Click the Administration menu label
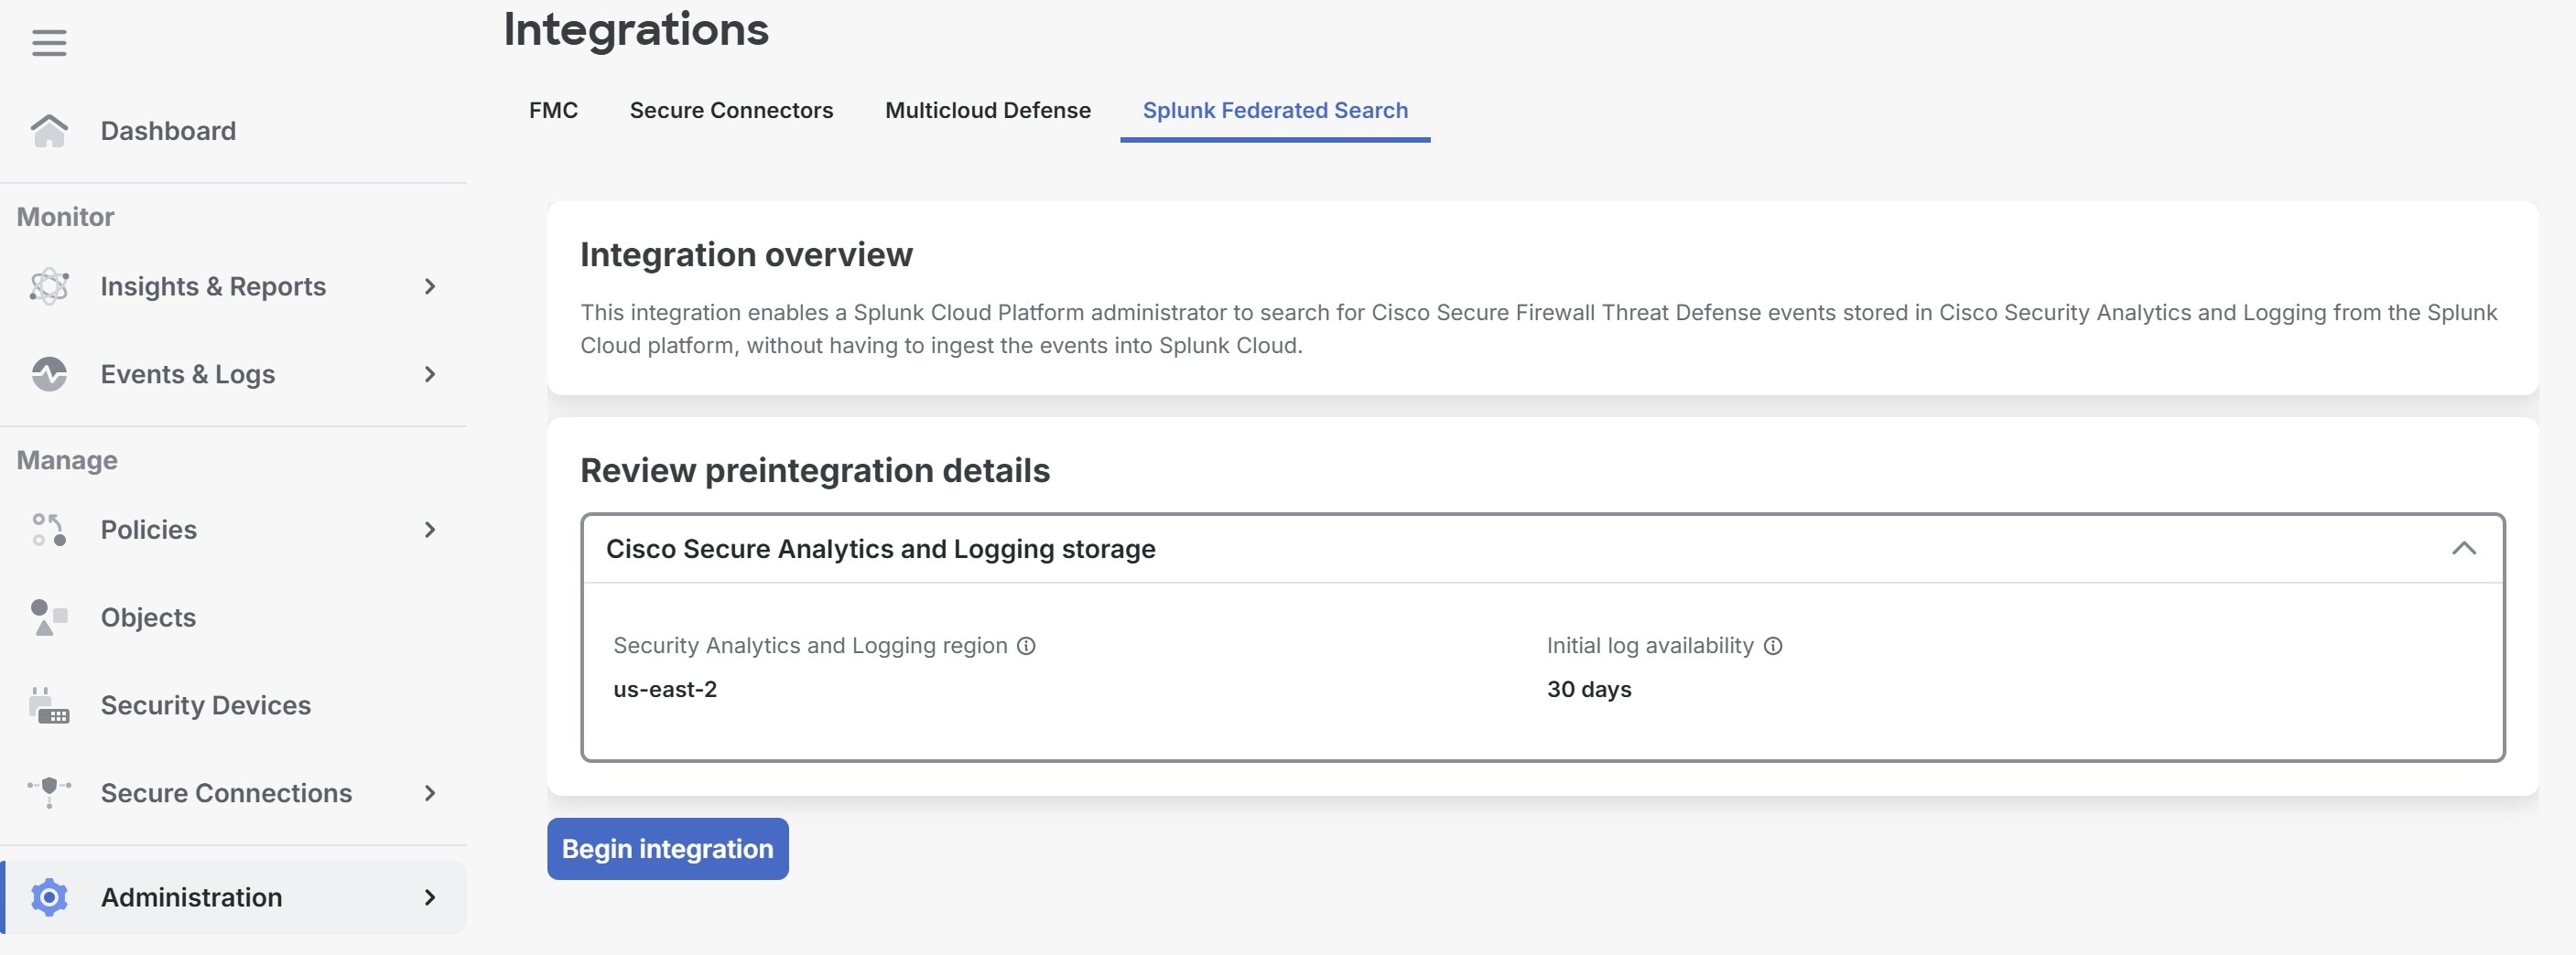The image size is (2576, 955). coord(191,897)
